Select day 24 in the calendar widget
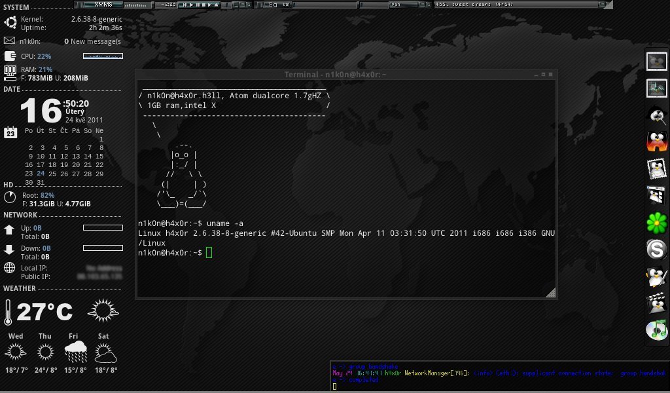 (41, 174)
